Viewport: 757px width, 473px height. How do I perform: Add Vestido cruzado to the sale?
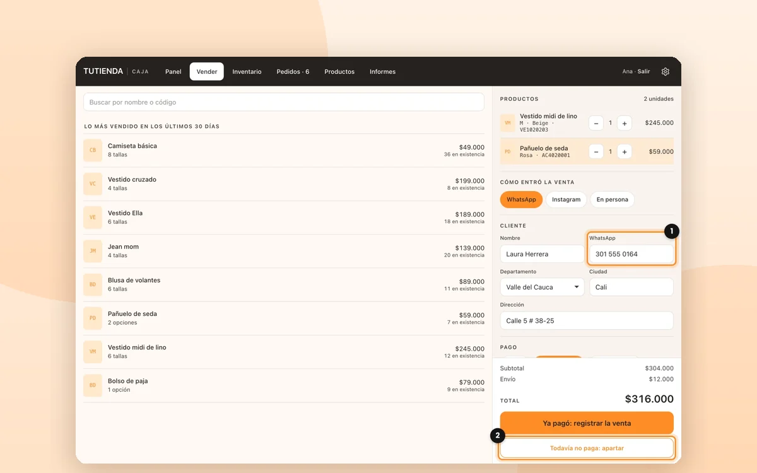284,184
